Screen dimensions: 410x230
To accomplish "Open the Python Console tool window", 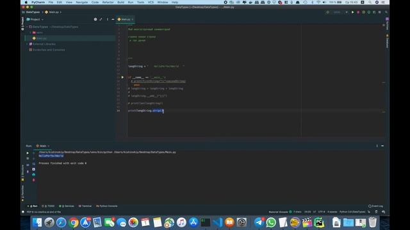I will pos(107,206).
